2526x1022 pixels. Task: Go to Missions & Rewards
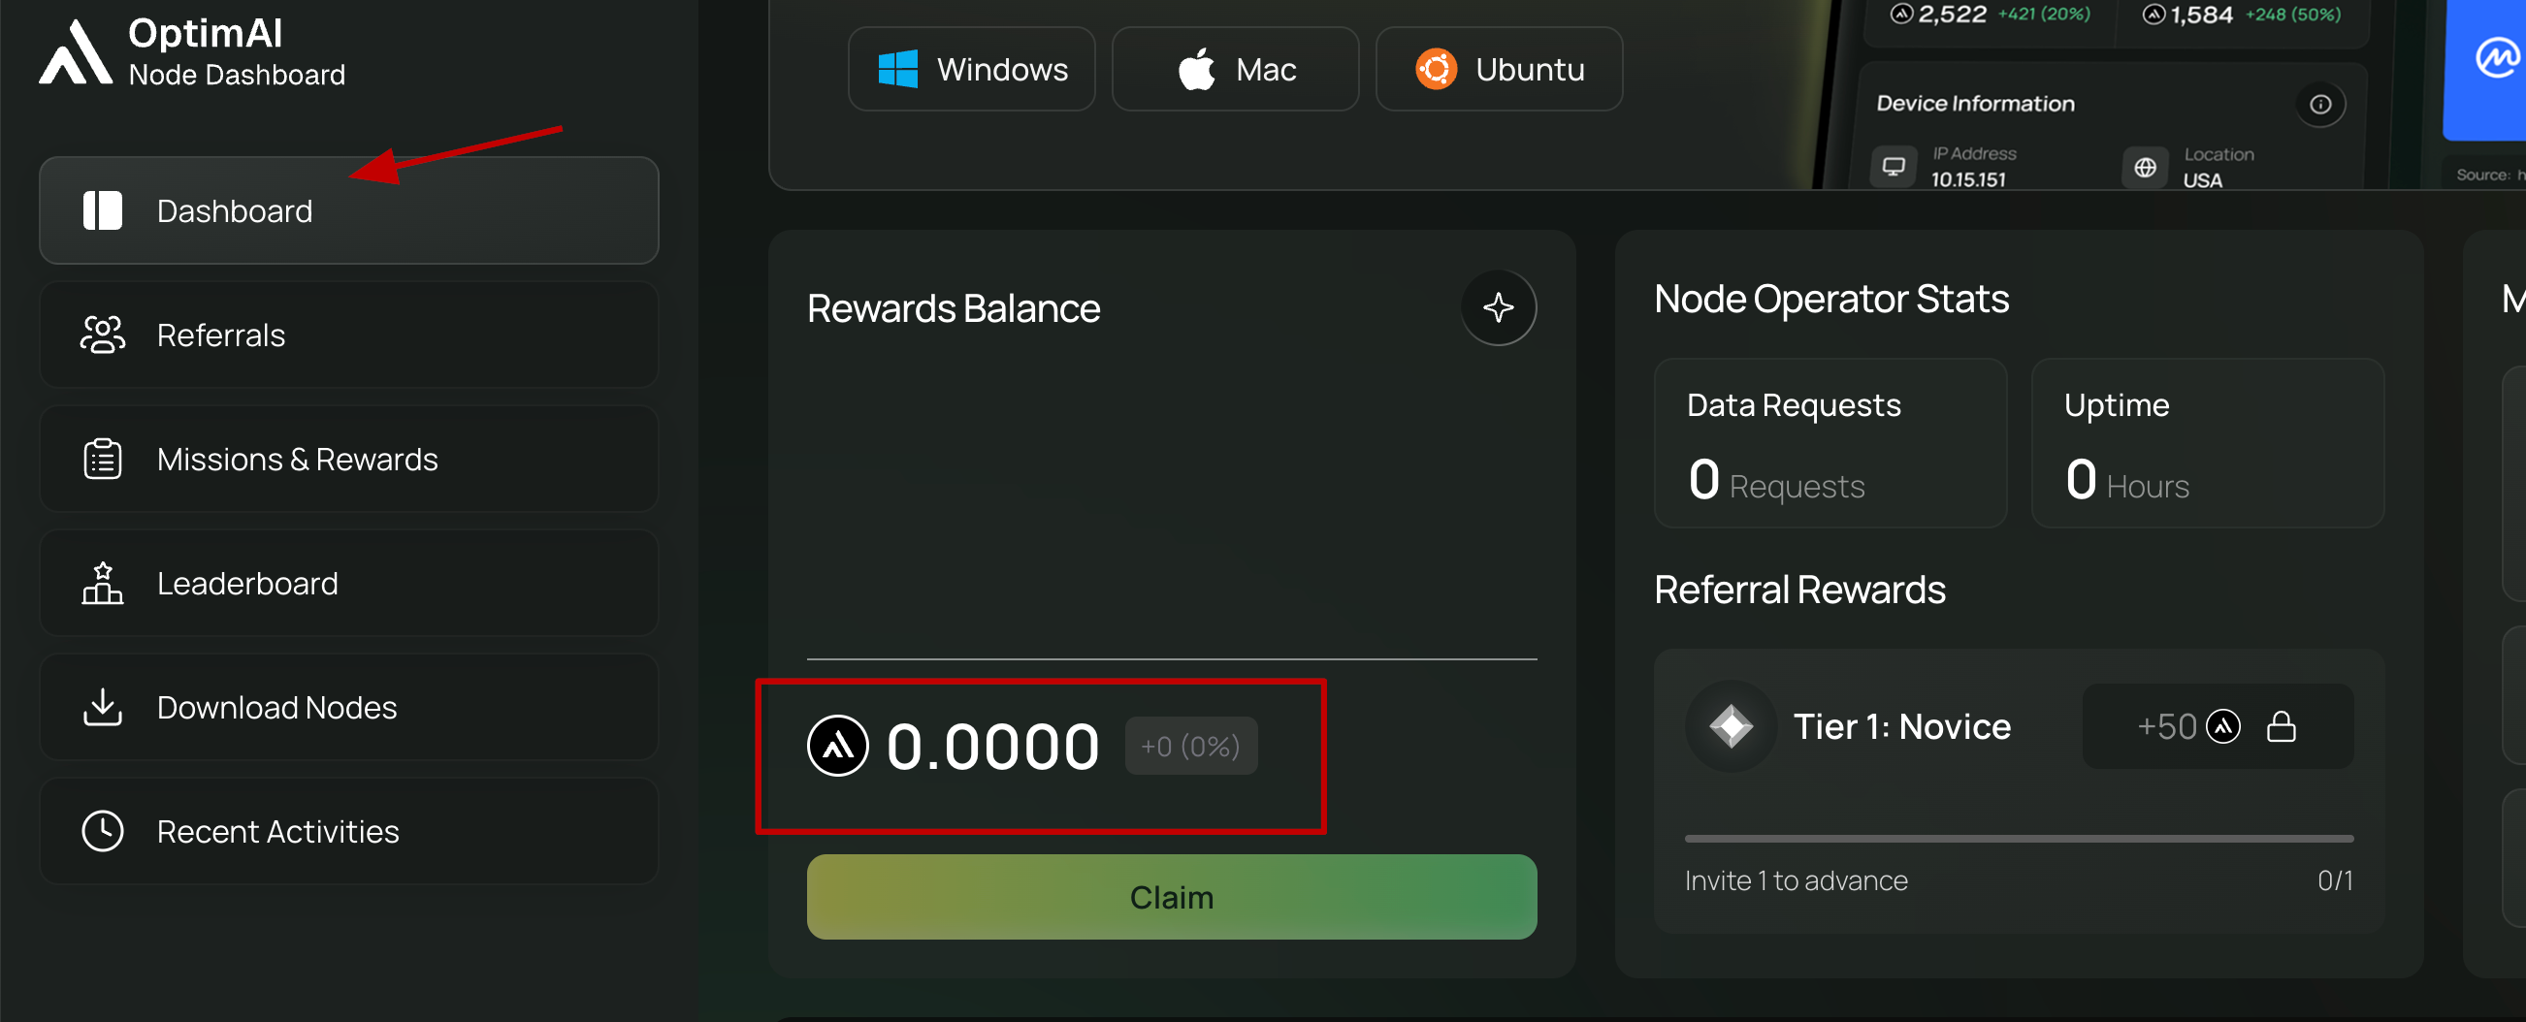(x=348, y=460)
